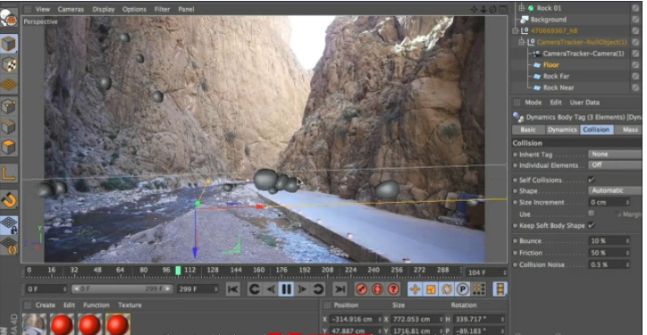This screenshot has width=647, height=335.
Task: Select the third red material swatch
Action: click(118, 324)
